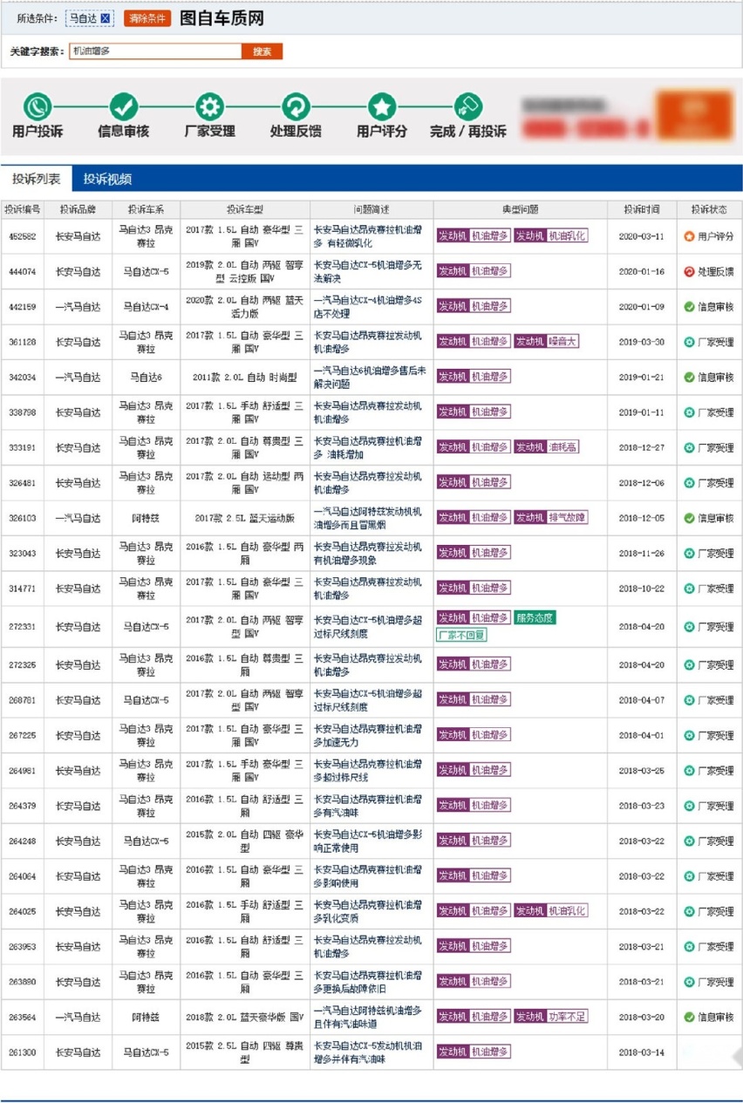Open complaint 长安马自达昂克赛拉机油增多更换后故障依旧
This screenshot has width=743, height=1103.
[x=367, y=982]
